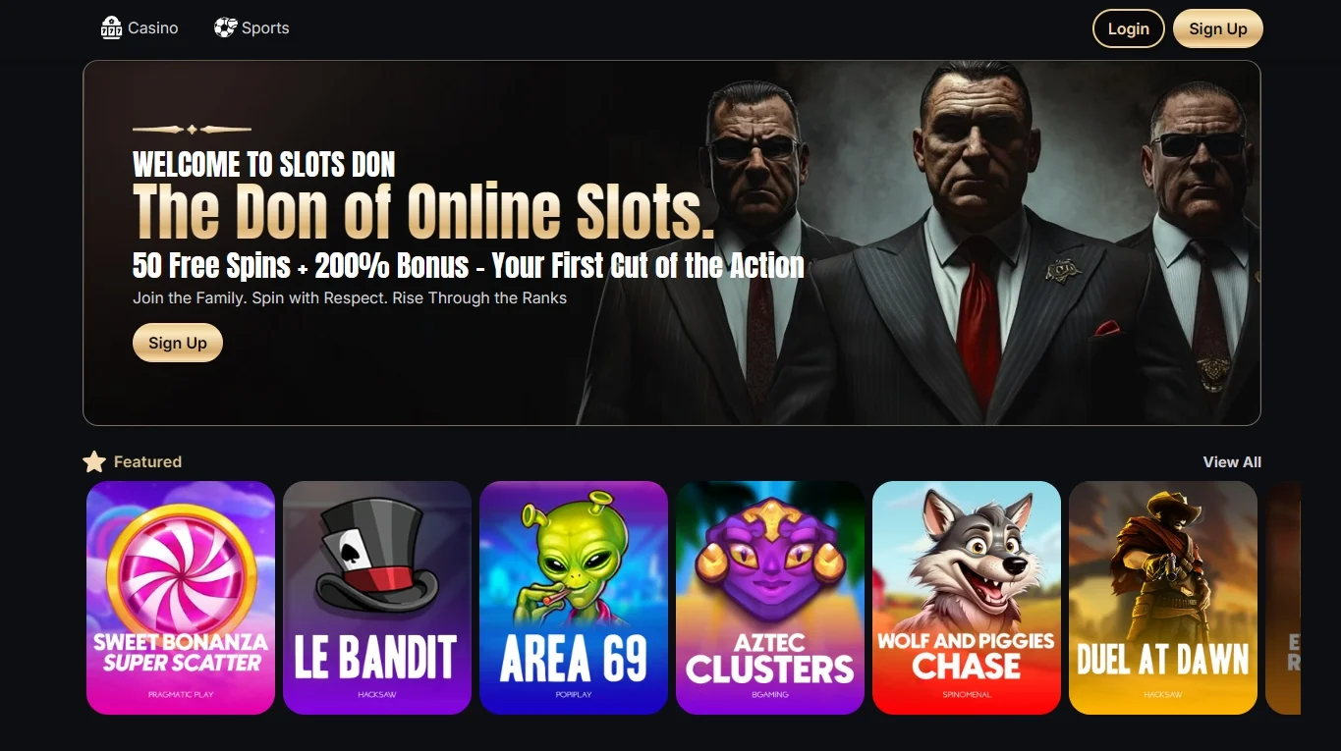Launch the Le Bandit game tile
The height and width of the screenshot is (751, 1341).
377,598
